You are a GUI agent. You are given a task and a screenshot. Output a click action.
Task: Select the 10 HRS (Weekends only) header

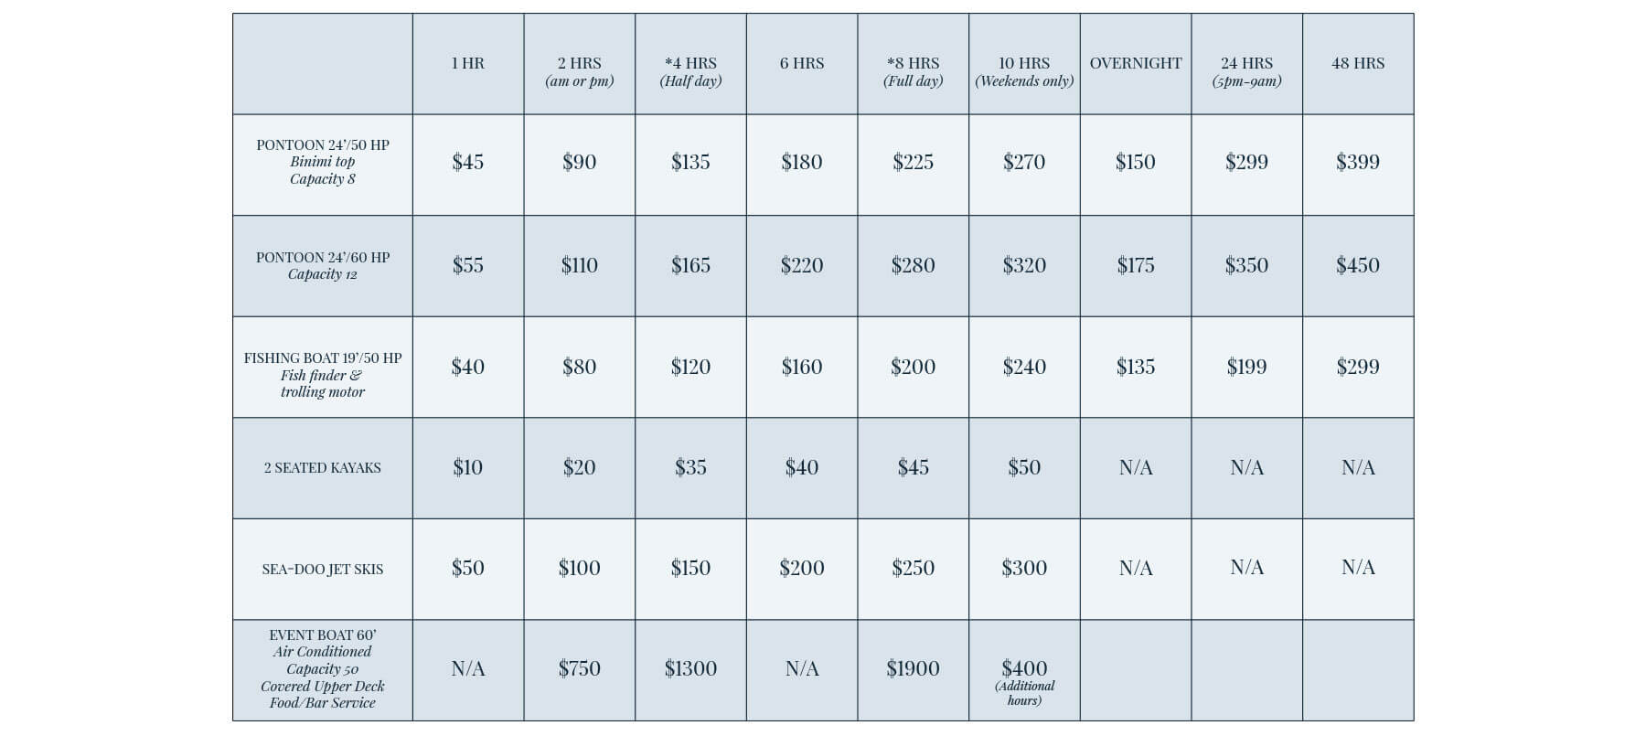coord(1024,71)
